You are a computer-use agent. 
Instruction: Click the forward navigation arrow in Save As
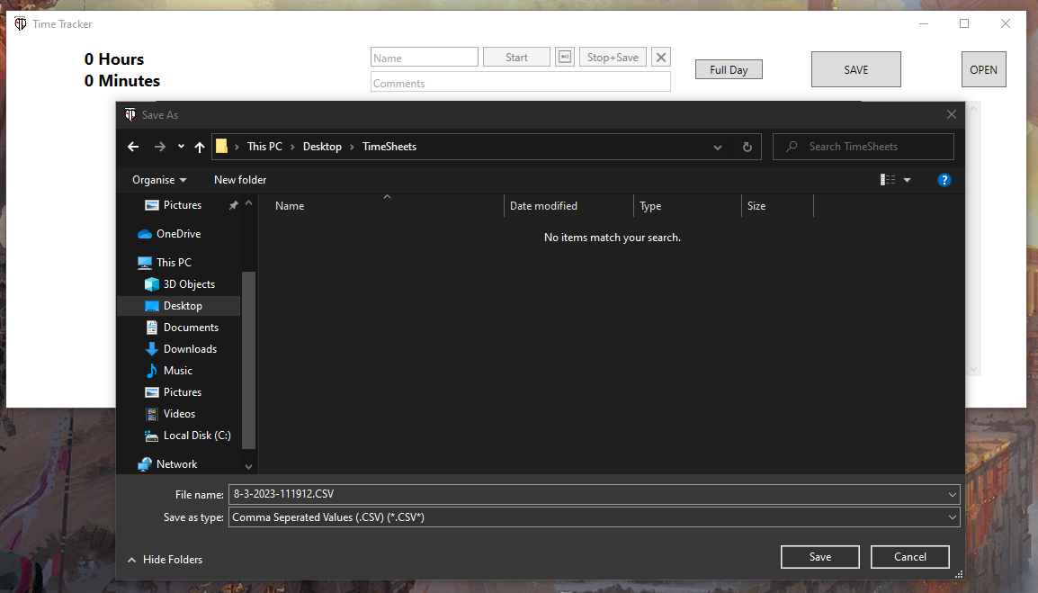click(x=159, y=147)
